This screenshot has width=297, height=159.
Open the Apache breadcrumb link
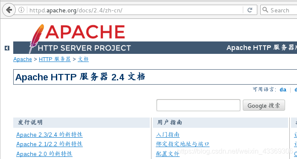[x=23, y=59]
